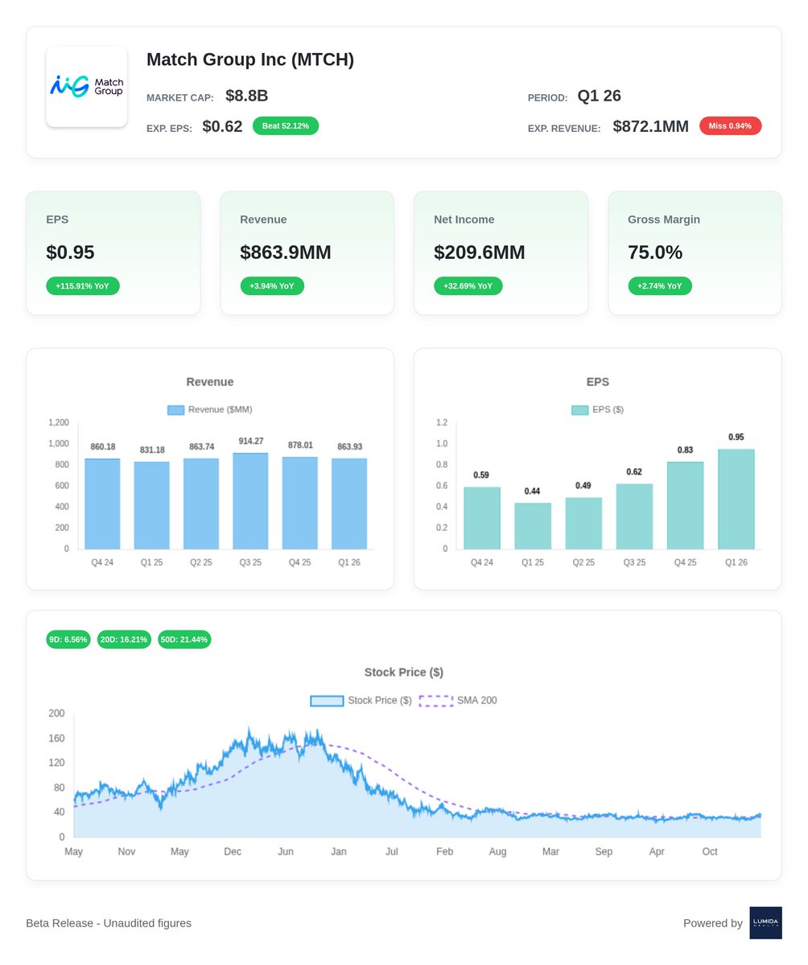Click the Match Group Inc (MTCH) title
Image resolution: width=808 pixels, height=965 pixels.
[x=250, y=60]
